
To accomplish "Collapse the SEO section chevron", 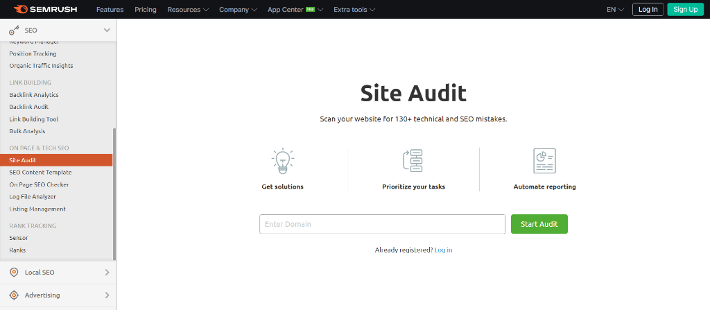I will [x=107, y=31].
